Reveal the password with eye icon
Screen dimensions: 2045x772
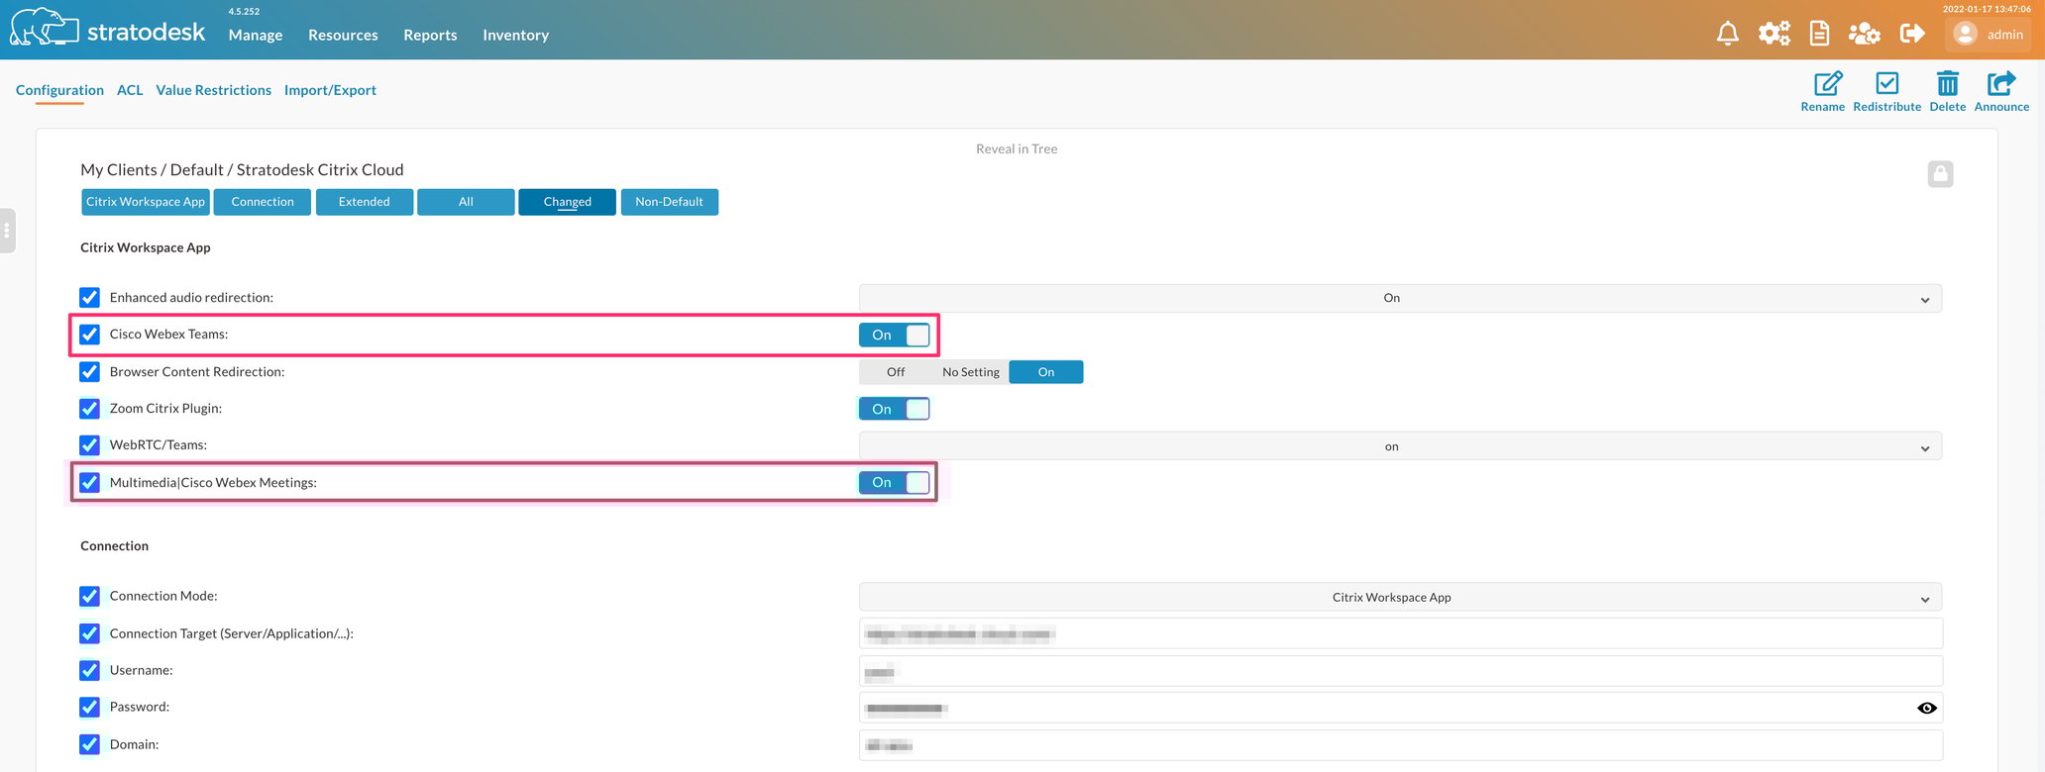coord(1926,708)
